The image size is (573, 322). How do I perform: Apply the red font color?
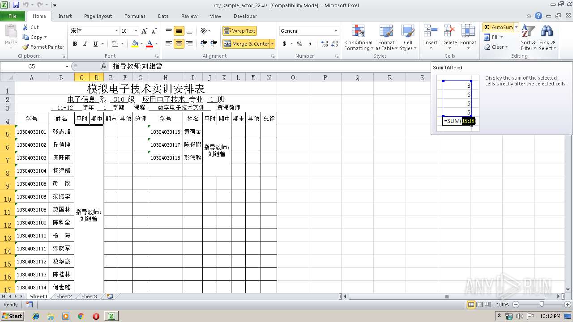pyautogui.click(x=150, y=44)
